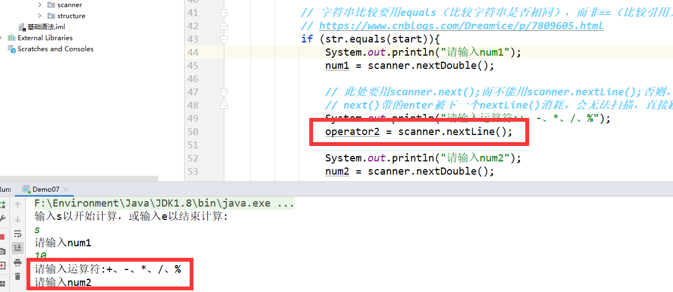Collapse the code fold at line 41
This screenshot has width=673, height=292.
coord(224,13)
